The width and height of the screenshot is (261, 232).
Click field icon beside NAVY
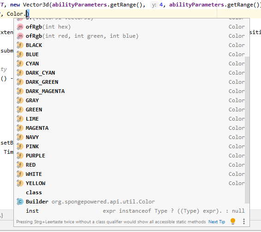click(20, 137)
